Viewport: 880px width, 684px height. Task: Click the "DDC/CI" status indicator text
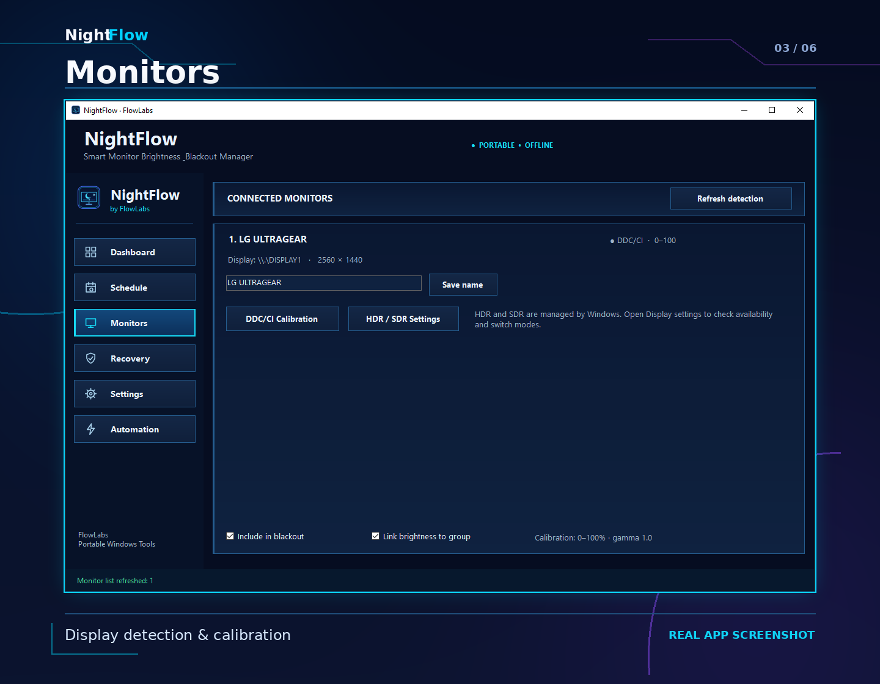(630, 241)
